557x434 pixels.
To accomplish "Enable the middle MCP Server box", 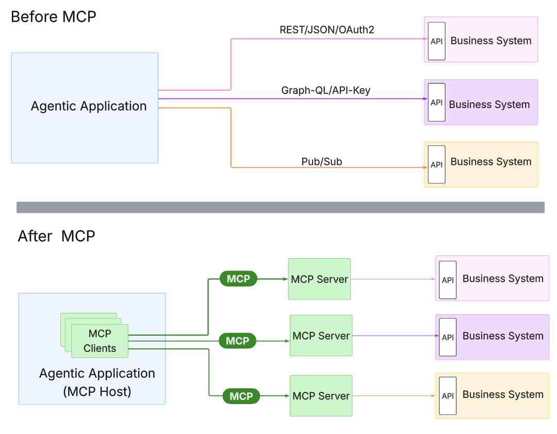I will pos(321,336).
